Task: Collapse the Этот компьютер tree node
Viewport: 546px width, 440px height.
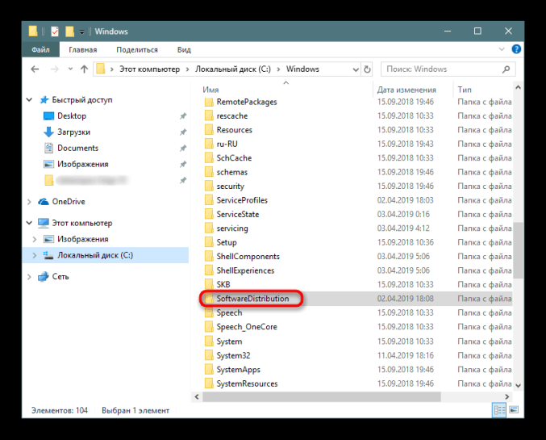Action: pos(30,223)
